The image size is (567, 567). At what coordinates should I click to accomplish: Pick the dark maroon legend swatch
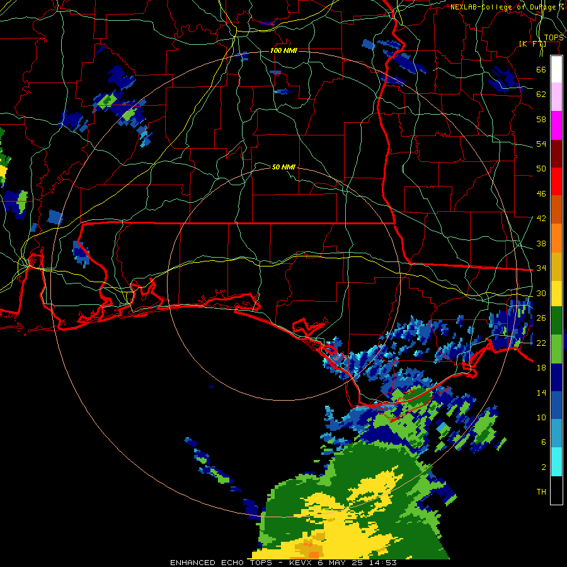pyautogui.click(x=556, y=154)
